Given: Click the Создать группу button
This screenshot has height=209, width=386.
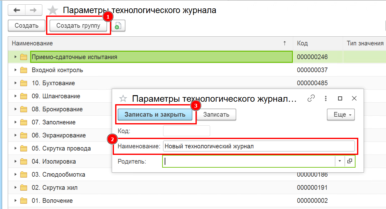Looking at the screenshot, I should coord(78,26).
